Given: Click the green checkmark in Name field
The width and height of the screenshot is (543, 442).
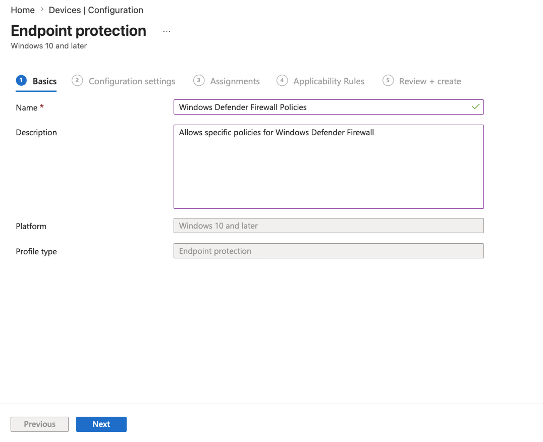Looking at the screenshot, I should pos(476,106).
